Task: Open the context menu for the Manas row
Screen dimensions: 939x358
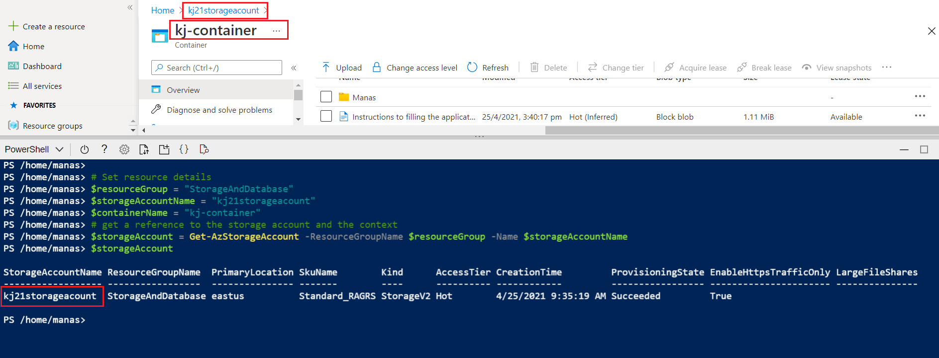Action: pyautogui.click(x=920, y=96)
